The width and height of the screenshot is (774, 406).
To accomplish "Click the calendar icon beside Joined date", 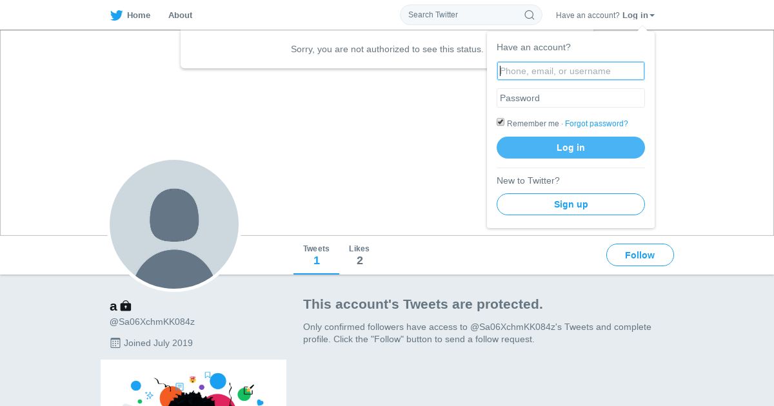I will click(x=115, y=343).
